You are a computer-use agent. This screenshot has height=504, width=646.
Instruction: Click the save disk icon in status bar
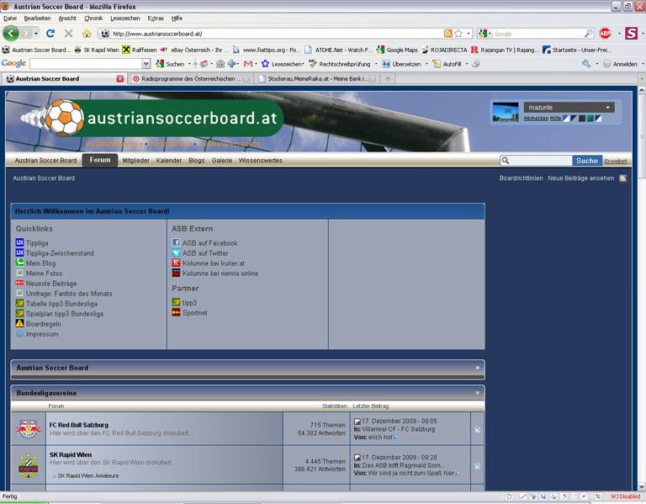coord(543,496)
